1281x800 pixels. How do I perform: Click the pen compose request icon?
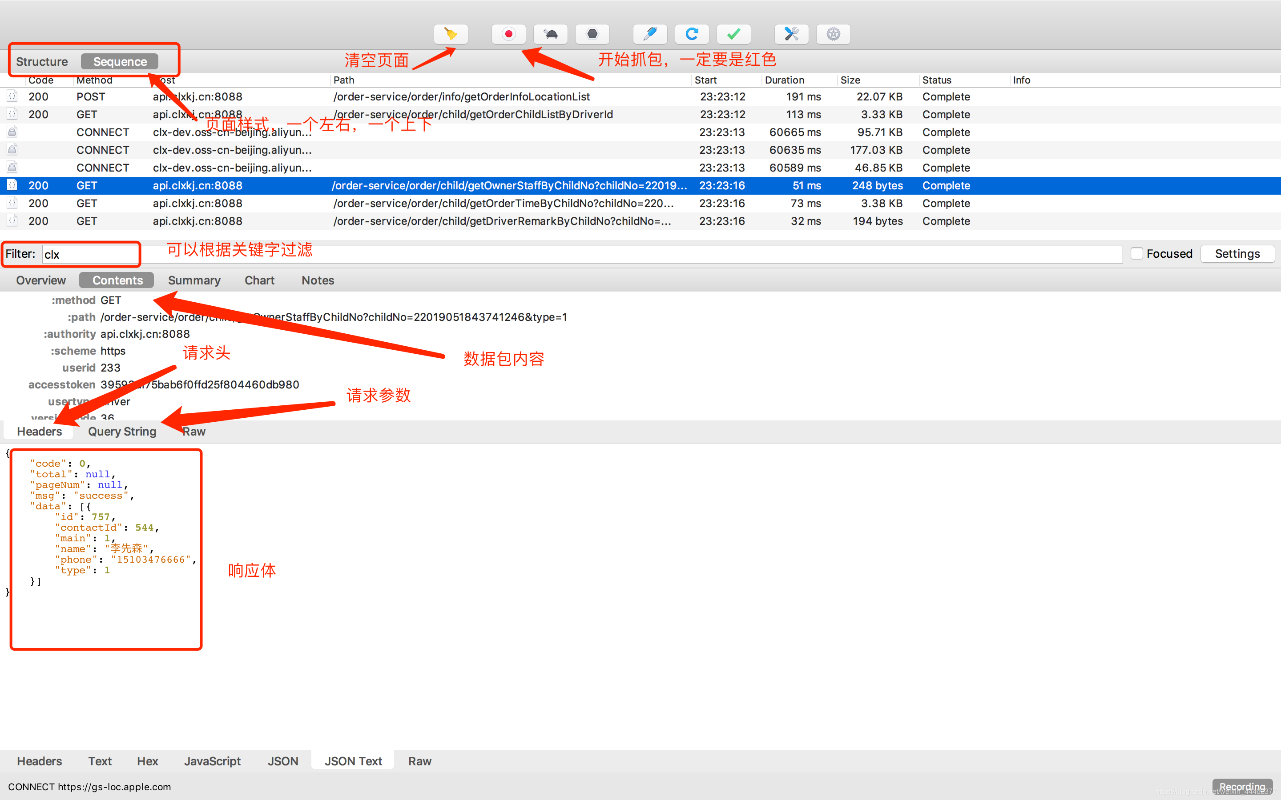pyautogui.click(x=650, y=34)
